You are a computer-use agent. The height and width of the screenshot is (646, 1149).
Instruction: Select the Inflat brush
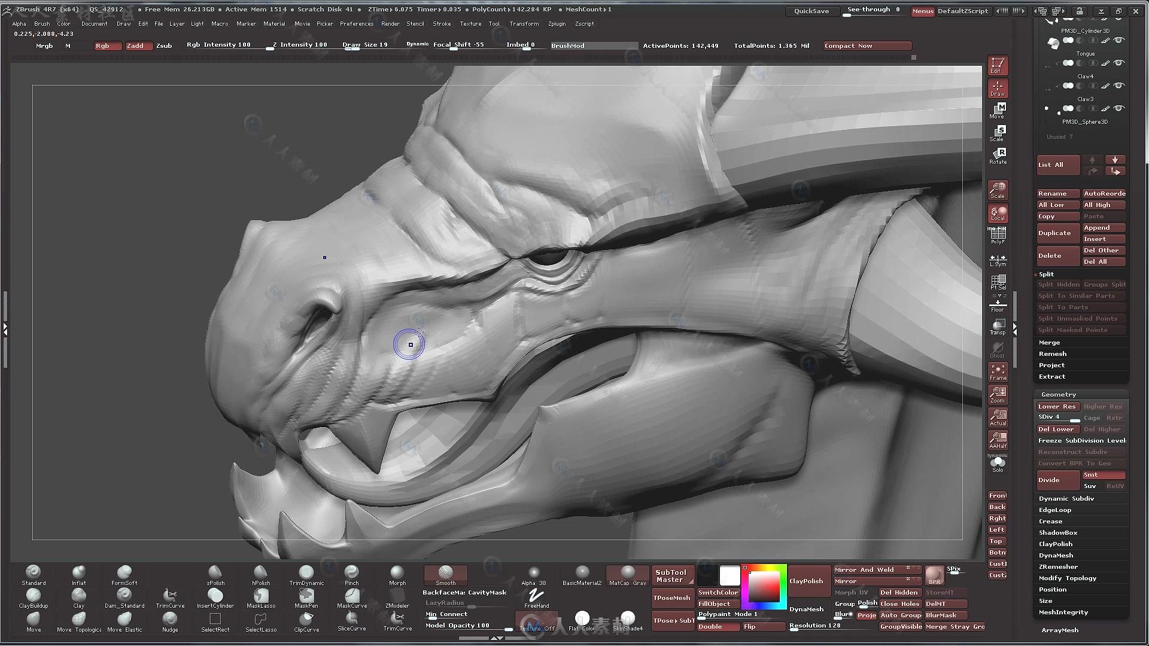78,575
